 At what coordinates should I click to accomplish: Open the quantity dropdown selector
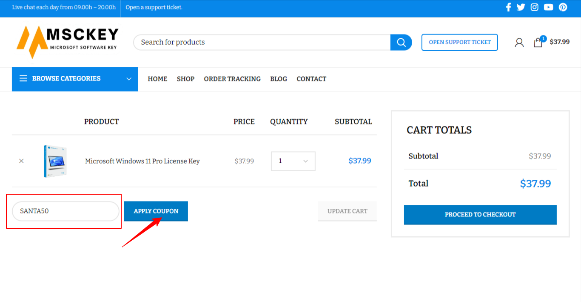[x=293, y=161]
